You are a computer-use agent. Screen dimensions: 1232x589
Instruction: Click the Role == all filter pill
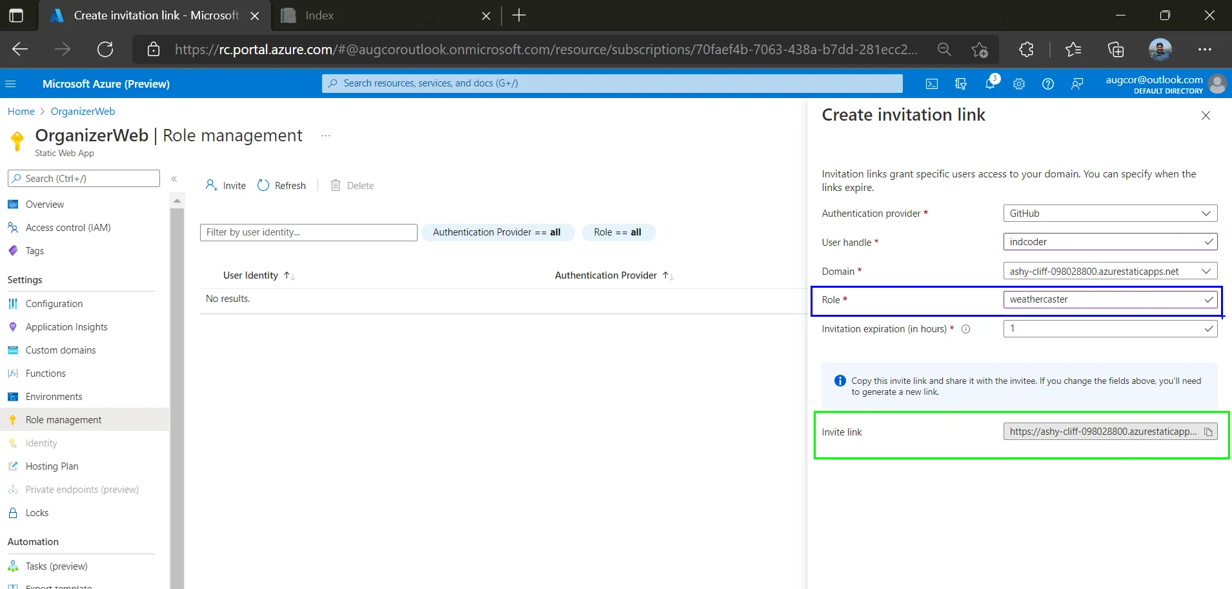coord(618,232)
